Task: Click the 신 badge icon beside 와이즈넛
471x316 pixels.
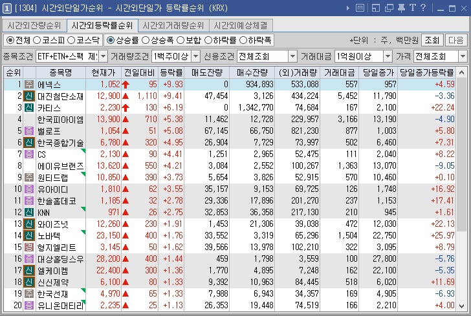Action: pyautogui.click(x=29, y=224)
